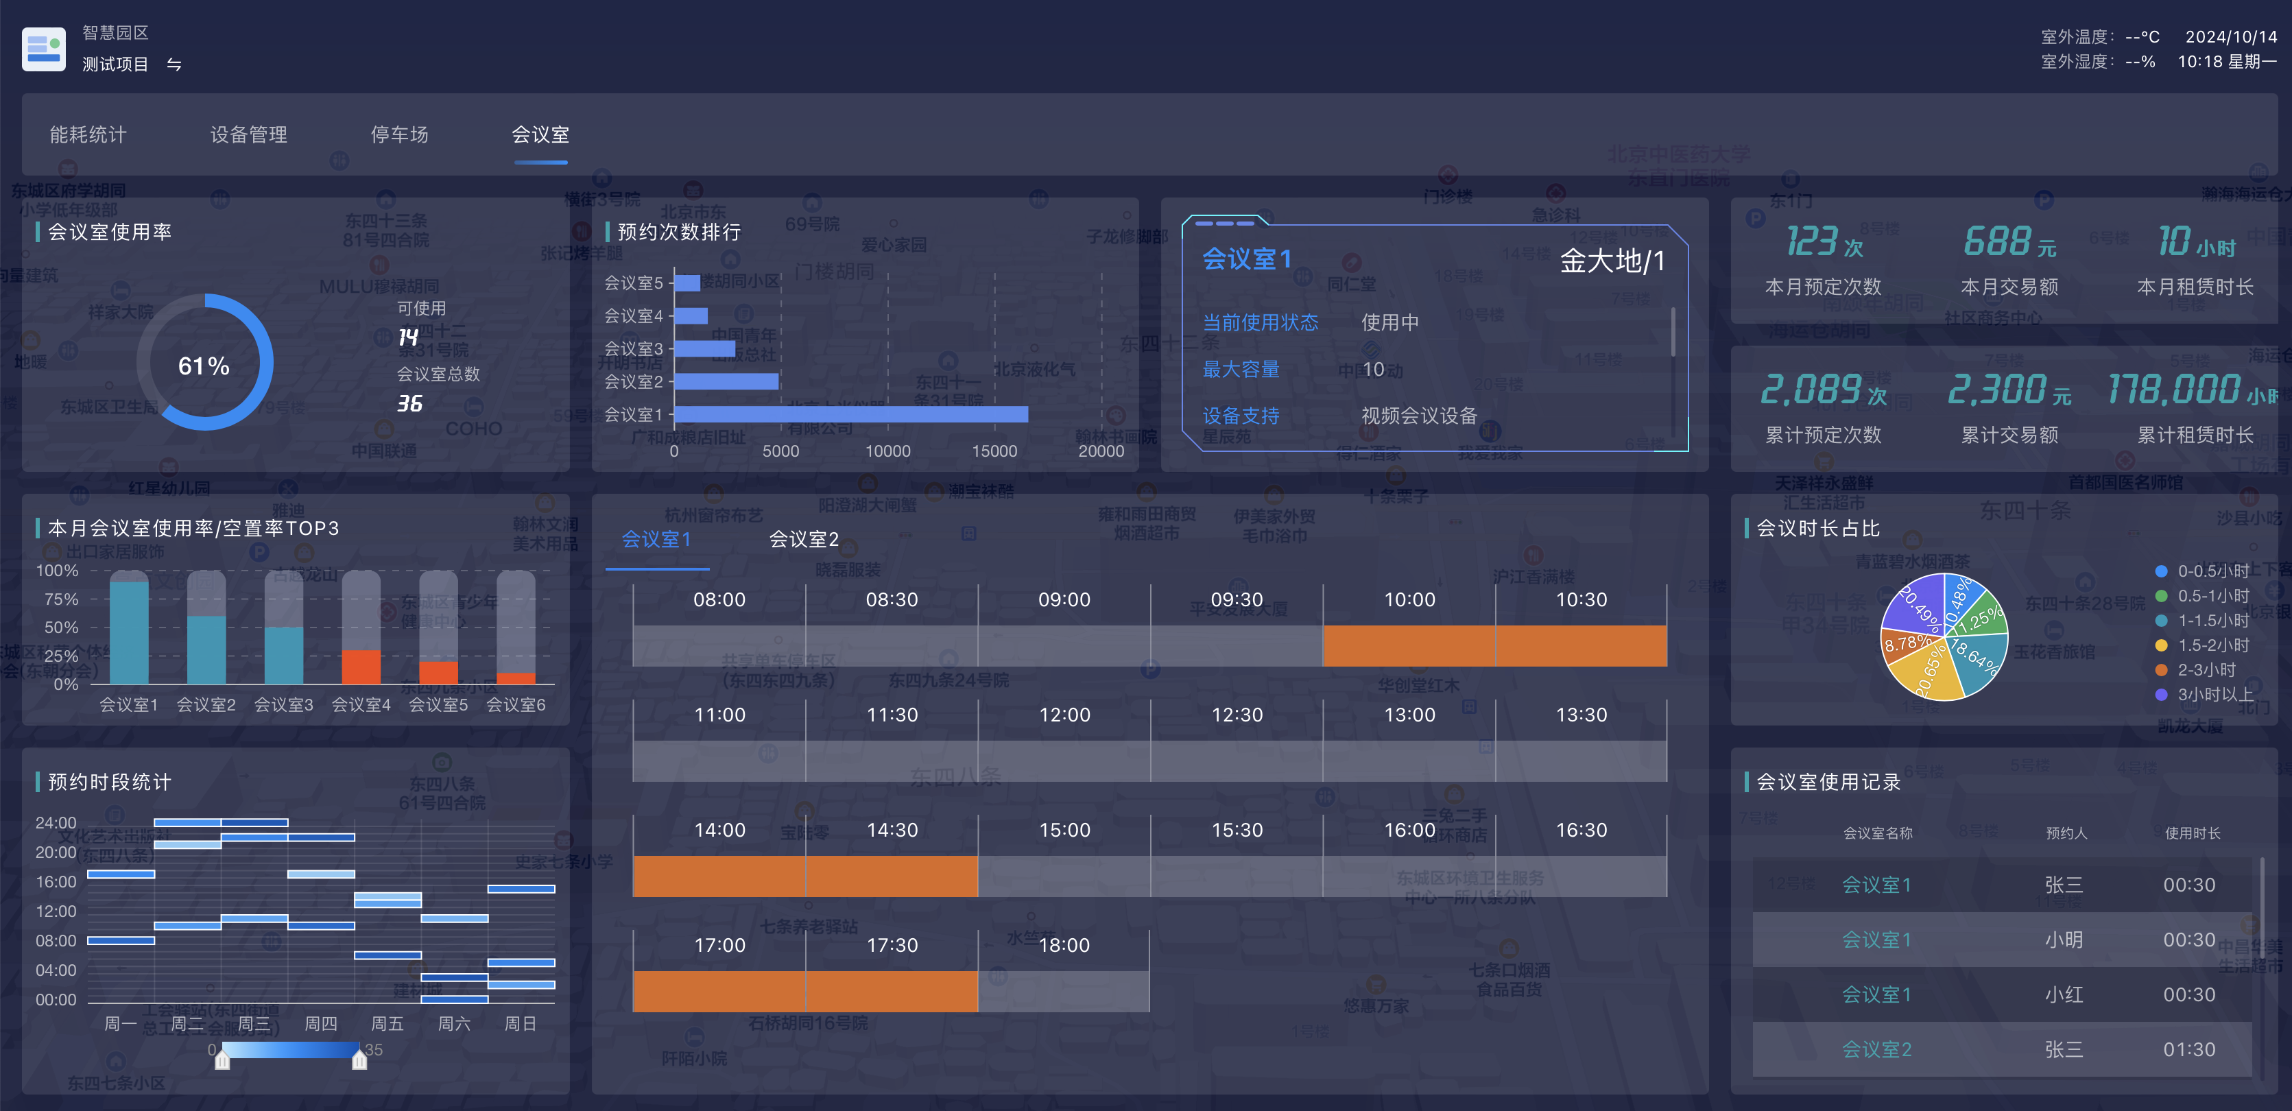The height and width of the screenshot is (1111, 2292).
Task: Select the 会议室1 schedule tab
Action: click(x=656, y=539)
